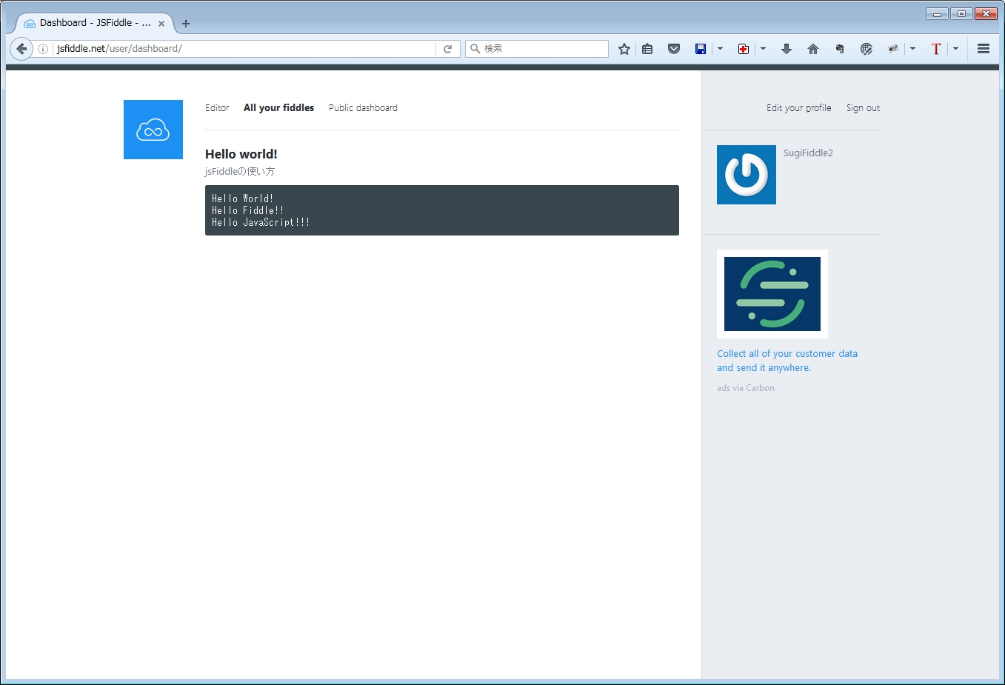Go to the browser home page
1005x685 pixels.
(813, 49)
